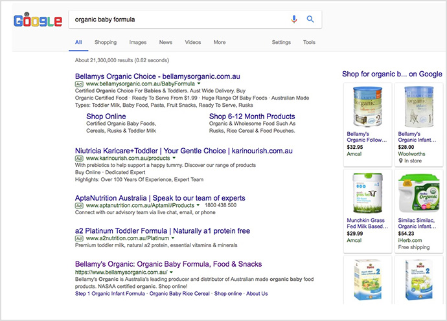Click the In store location pin icon
447x321 pixels.
[400, 161]
